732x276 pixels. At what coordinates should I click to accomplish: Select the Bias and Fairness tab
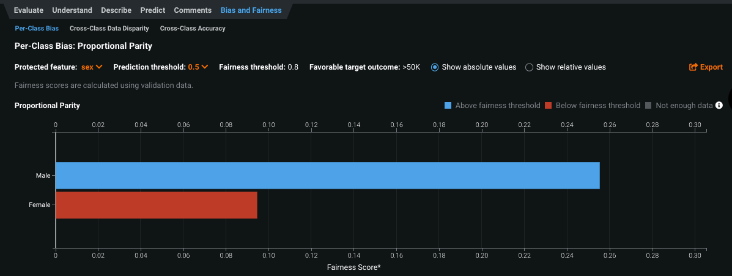(251, 10)
